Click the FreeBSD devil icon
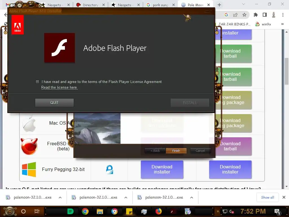The width and height of the screenshot is (289, 217). 29,146
